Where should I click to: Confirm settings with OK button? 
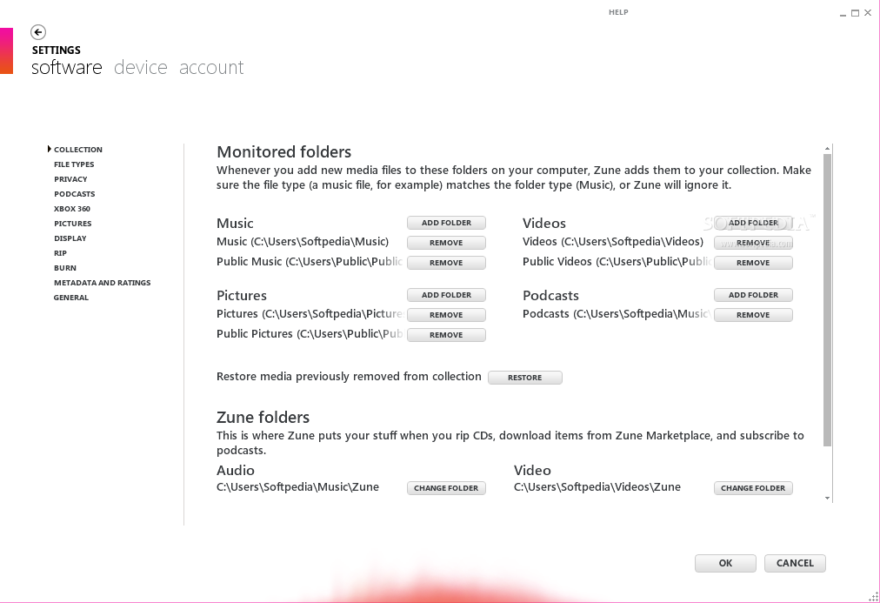[725, 563]
